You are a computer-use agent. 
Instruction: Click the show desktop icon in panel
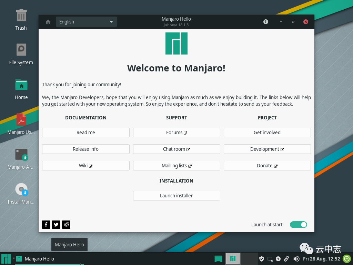[218, 259]
